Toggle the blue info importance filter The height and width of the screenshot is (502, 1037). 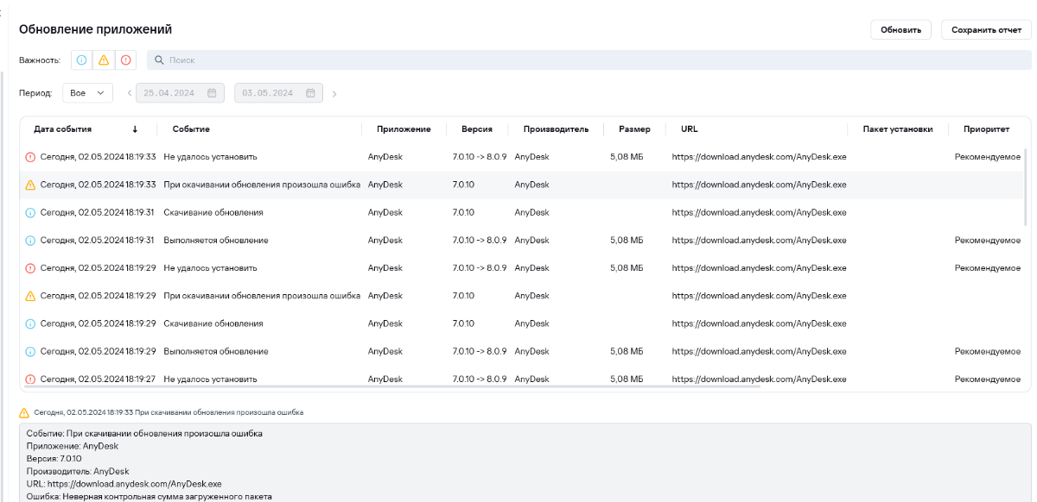[81, 60]
